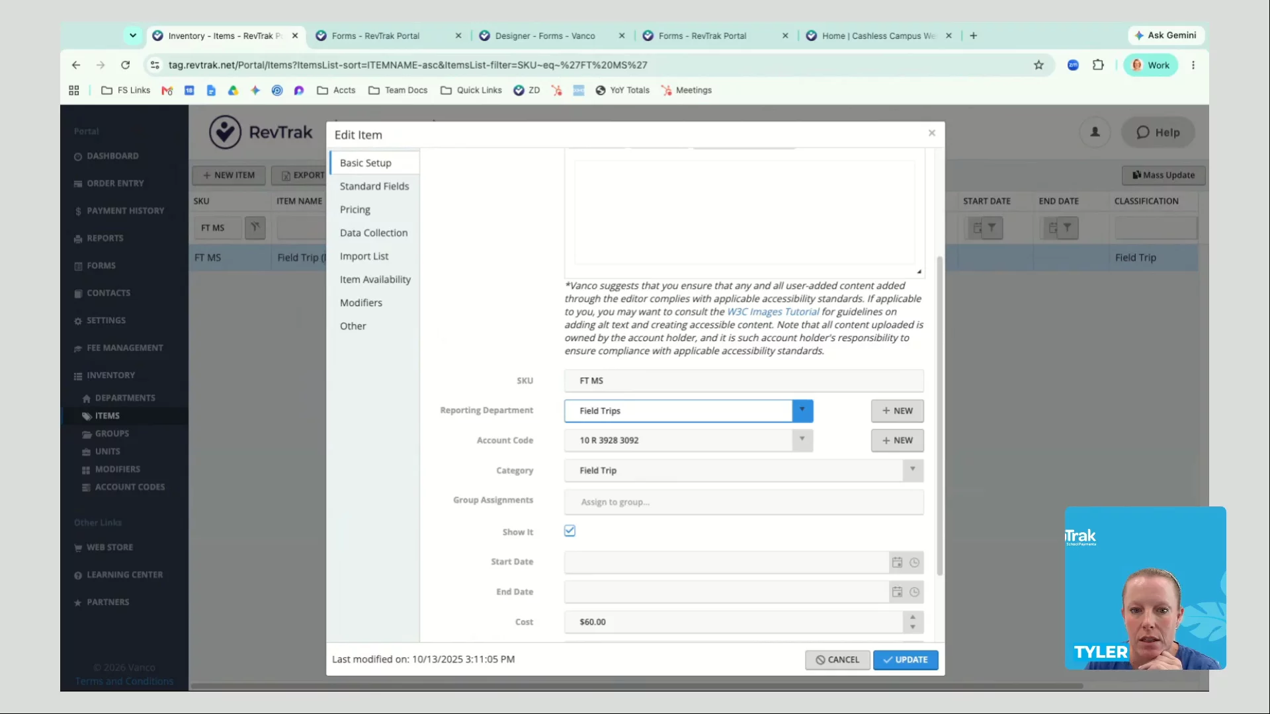The image size is (1270, 714).
Task: Bookmark this page with the star icon
Action: coord(1038,65)
